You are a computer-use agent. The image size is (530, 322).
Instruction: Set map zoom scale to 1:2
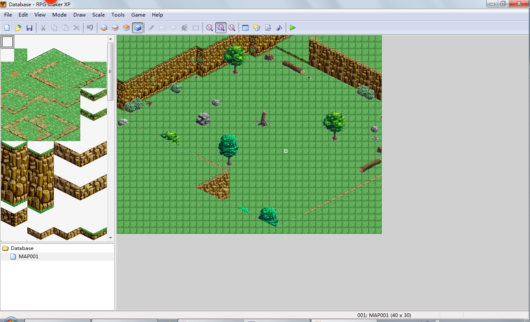click(221, 28)
